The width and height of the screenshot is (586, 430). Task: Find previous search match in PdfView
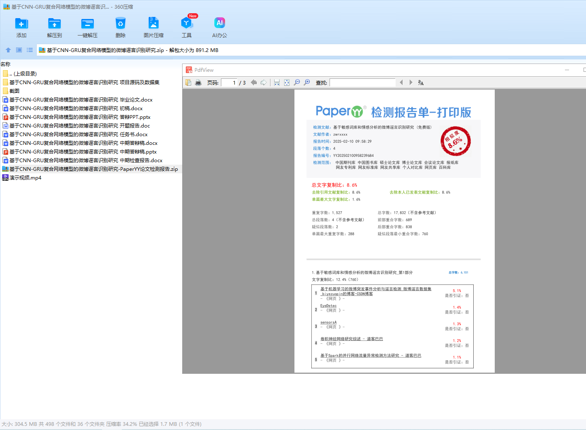click(401, 83)
